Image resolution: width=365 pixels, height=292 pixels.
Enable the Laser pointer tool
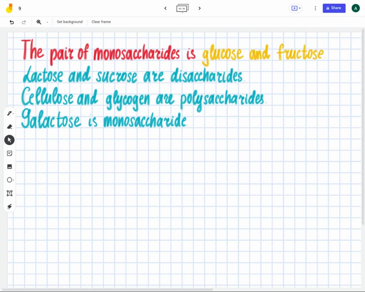(10, 207)
